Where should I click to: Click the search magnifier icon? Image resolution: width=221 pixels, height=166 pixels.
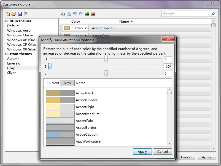point(213,14)
